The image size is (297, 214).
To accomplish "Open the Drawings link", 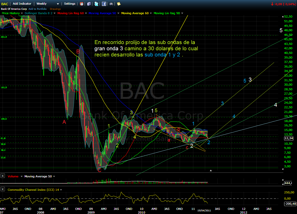I will point(55,9).
